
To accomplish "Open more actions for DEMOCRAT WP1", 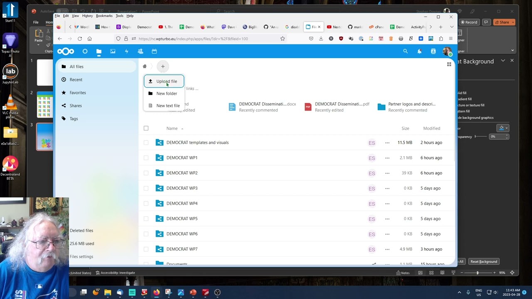I will [387, 158].
